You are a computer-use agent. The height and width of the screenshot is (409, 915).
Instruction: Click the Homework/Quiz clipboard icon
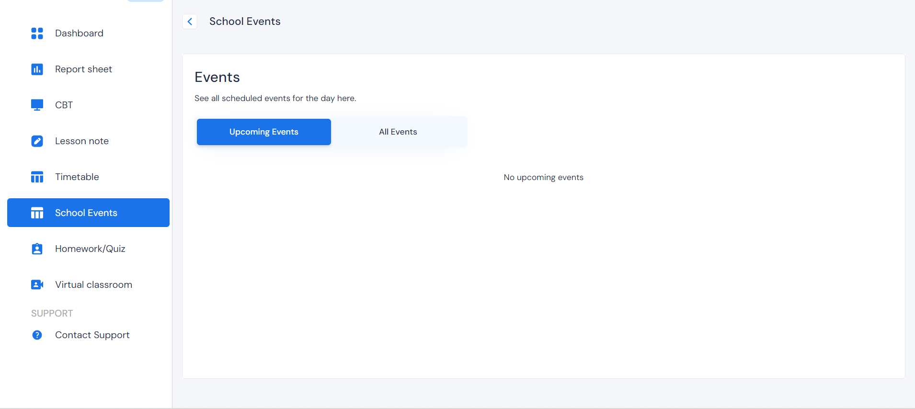(x=37, y=249)
